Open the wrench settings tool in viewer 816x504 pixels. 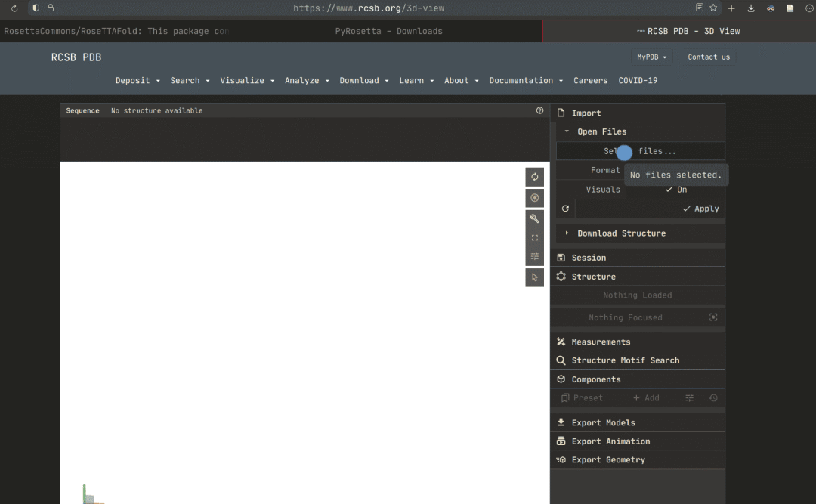[x=534, y=218]
